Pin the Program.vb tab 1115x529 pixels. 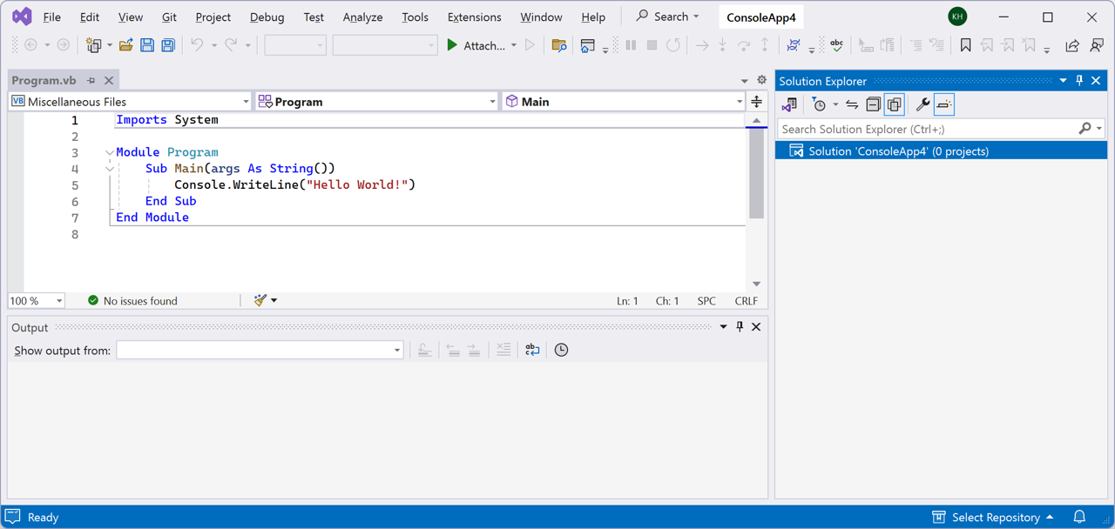[91, 80]
